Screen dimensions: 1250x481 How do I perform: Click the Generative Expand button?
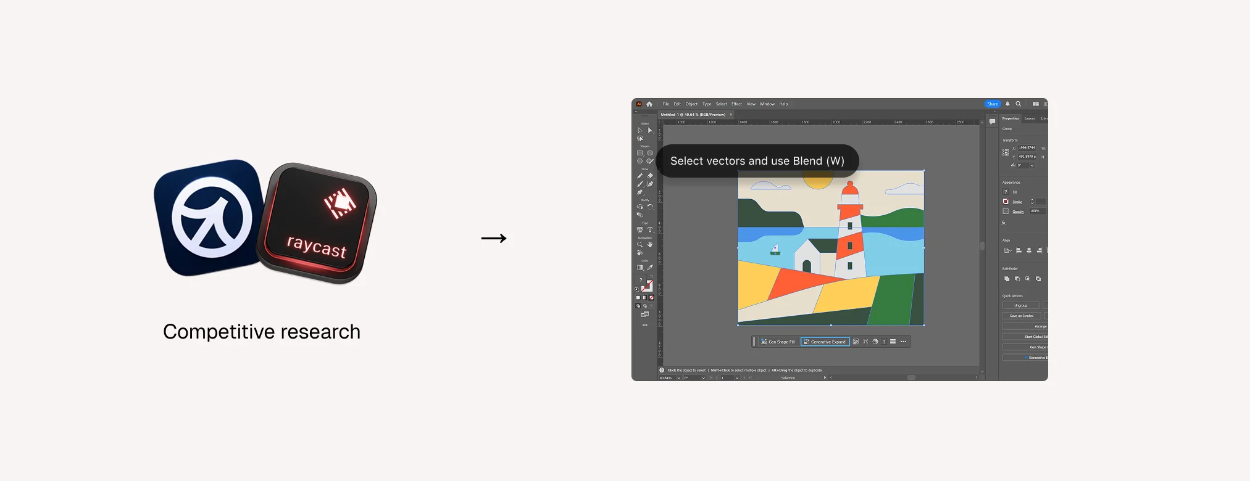point(825,342)
